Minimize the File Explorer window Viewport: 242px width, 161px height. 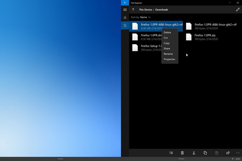coord(230,3)
